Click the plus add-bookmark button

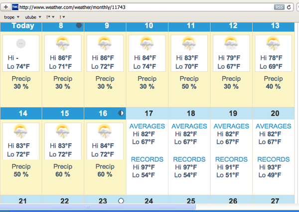(x=6, y=7)
